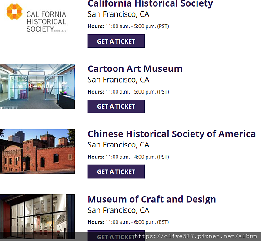Select hours text '11:00 a.m. - 6:00 p.m. (EST)'
The image size is (261, 241).
coord(137,222)
